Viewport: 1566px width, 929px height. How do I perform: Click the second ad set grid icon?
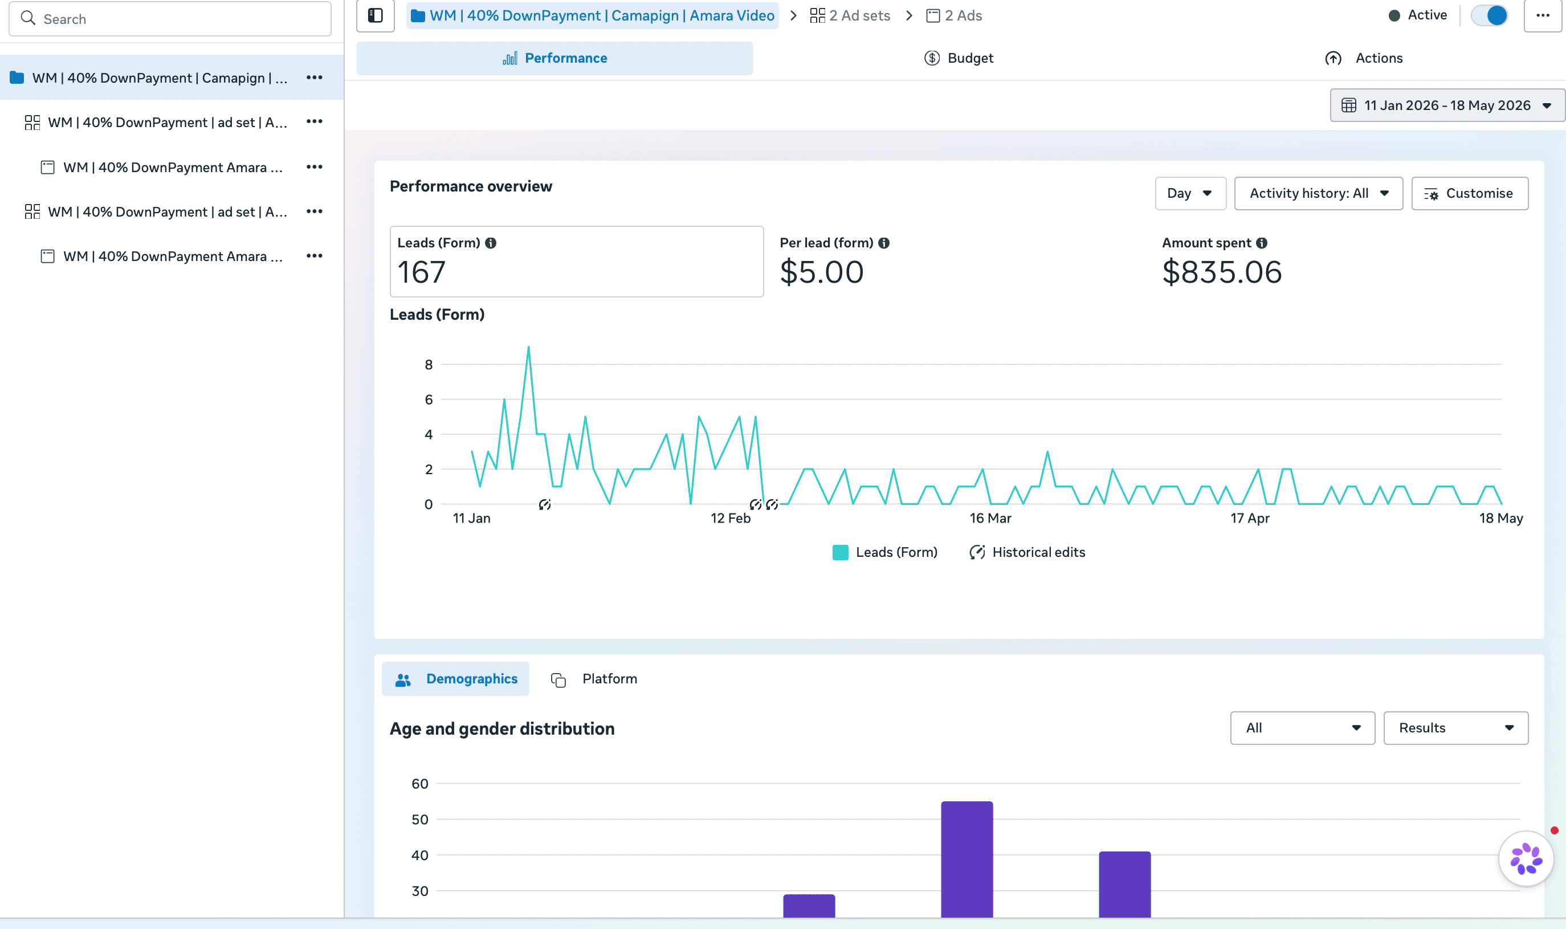pos(32,211)
